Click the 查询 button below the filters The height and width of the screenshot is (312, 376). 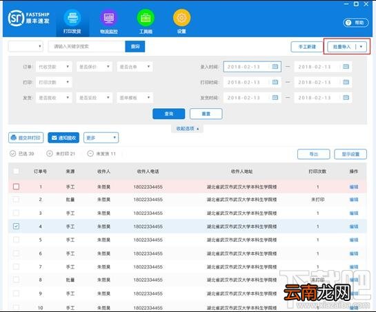pyautogui.click(x=169, y=114)
